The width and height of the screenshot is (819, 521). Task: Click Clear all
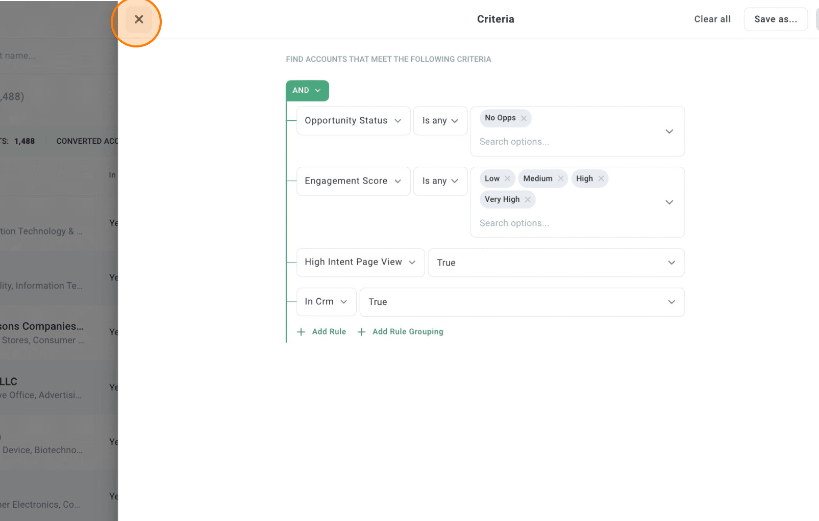tap(712, 19)
